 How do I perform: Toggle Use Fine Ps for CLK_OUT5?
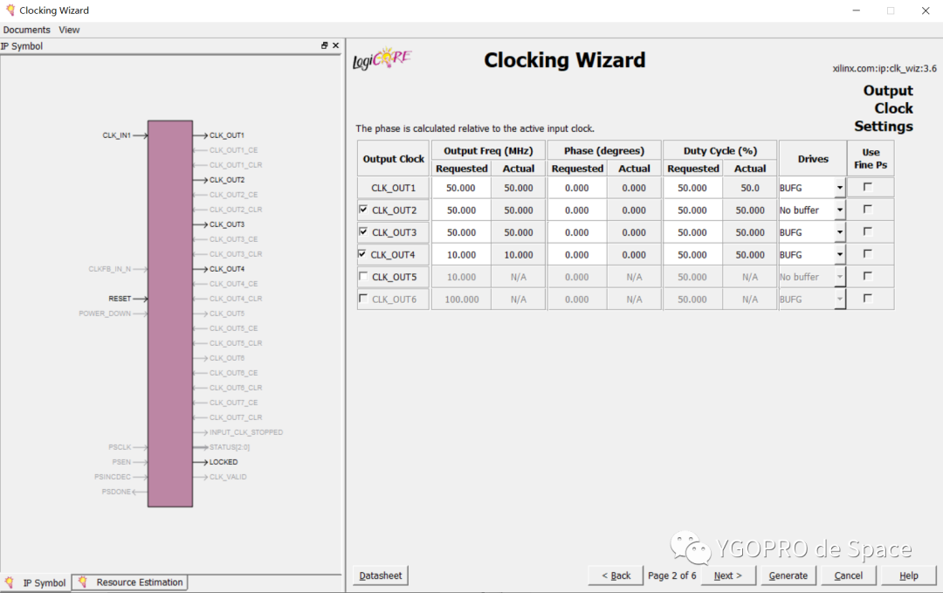(868, 276)
